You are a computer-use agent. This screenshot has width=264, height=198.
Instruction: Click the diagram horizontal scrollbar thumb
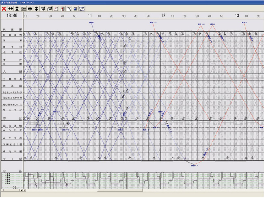coord(120,190)
